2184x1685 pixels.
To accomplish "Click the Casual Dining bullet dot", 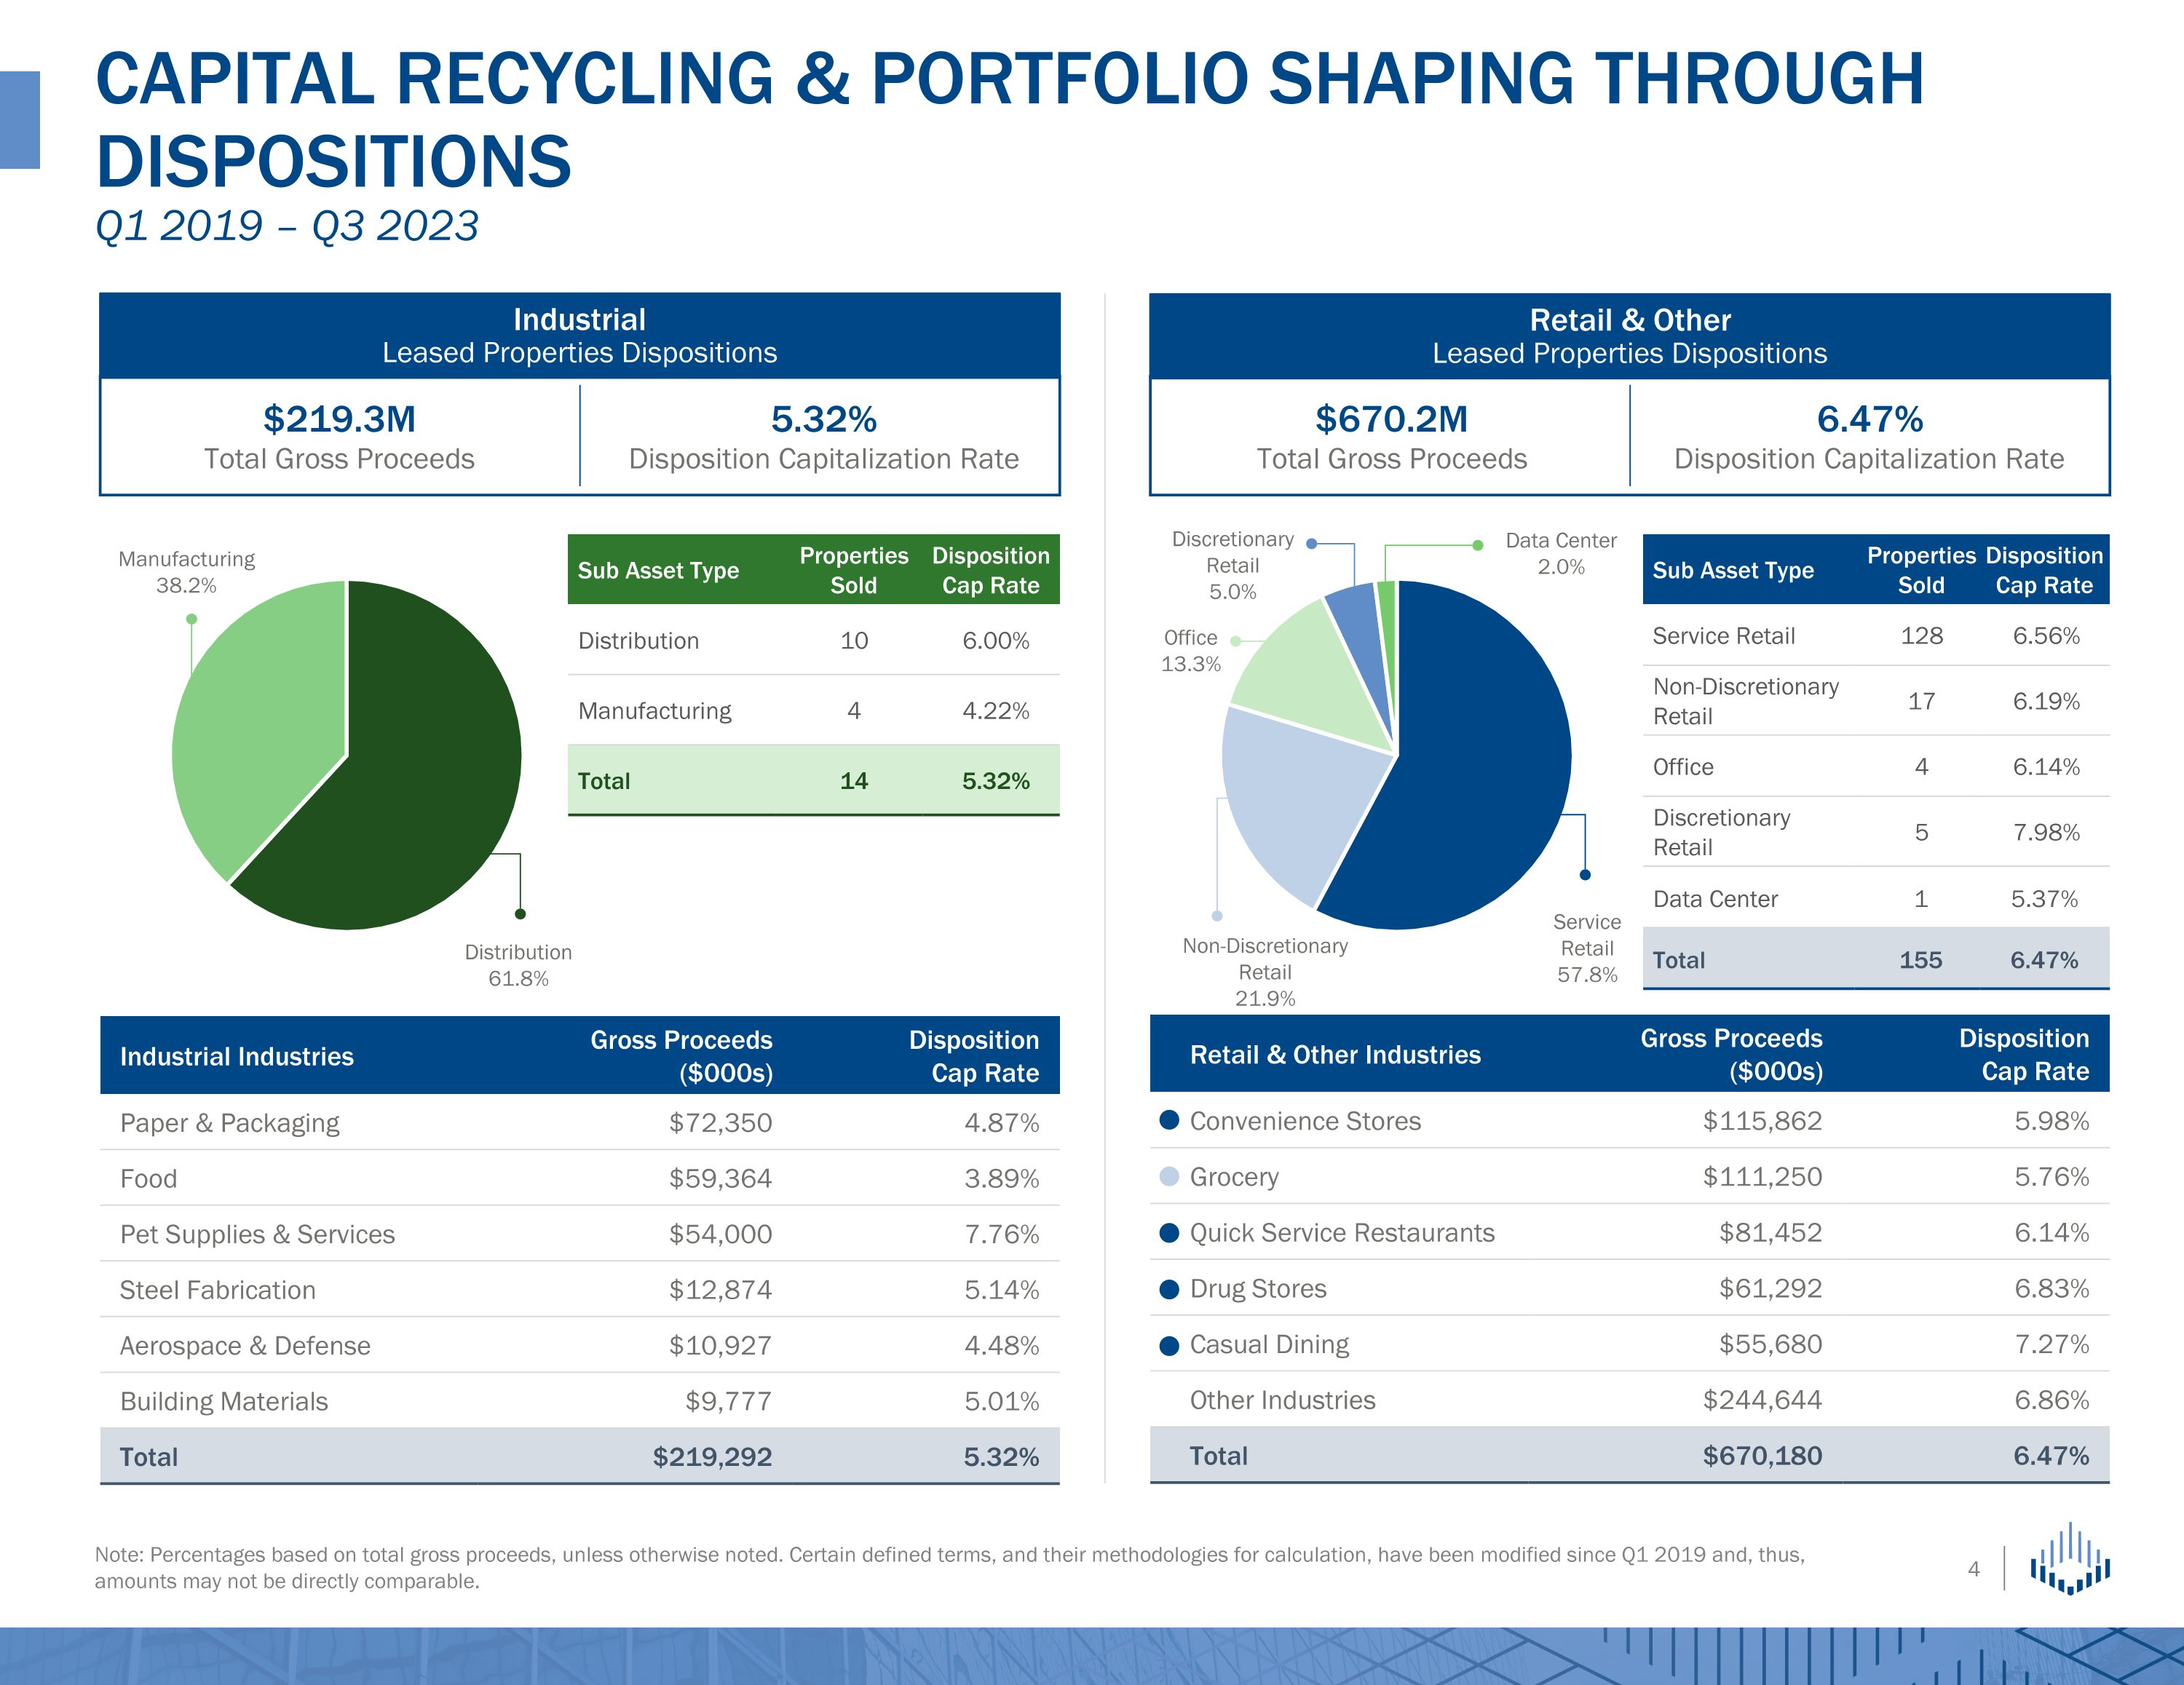I will click(1169, 1344).
